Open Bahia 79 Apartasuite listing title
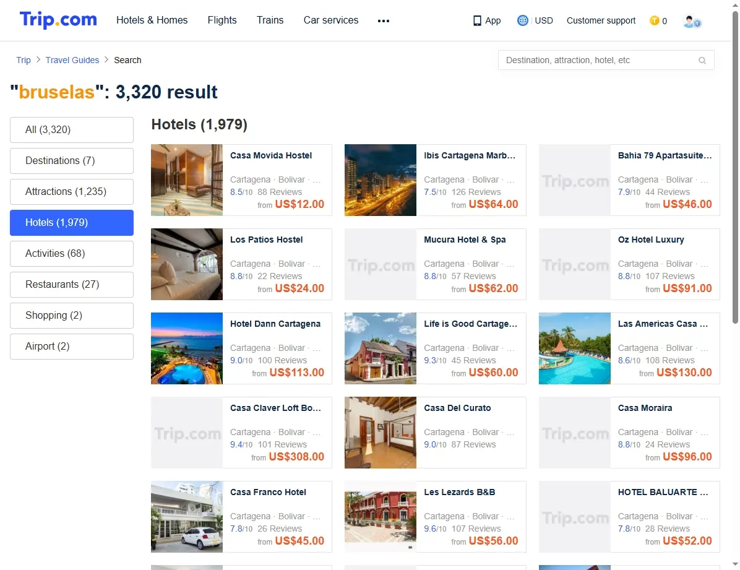 [665, 155]
